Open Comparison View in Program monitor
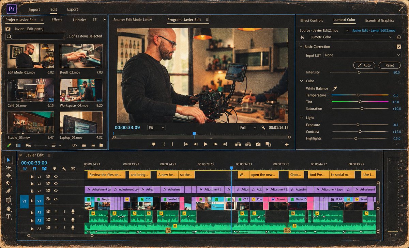The width and height of the screenshot is (409, 248). click(x=268, y=144)
